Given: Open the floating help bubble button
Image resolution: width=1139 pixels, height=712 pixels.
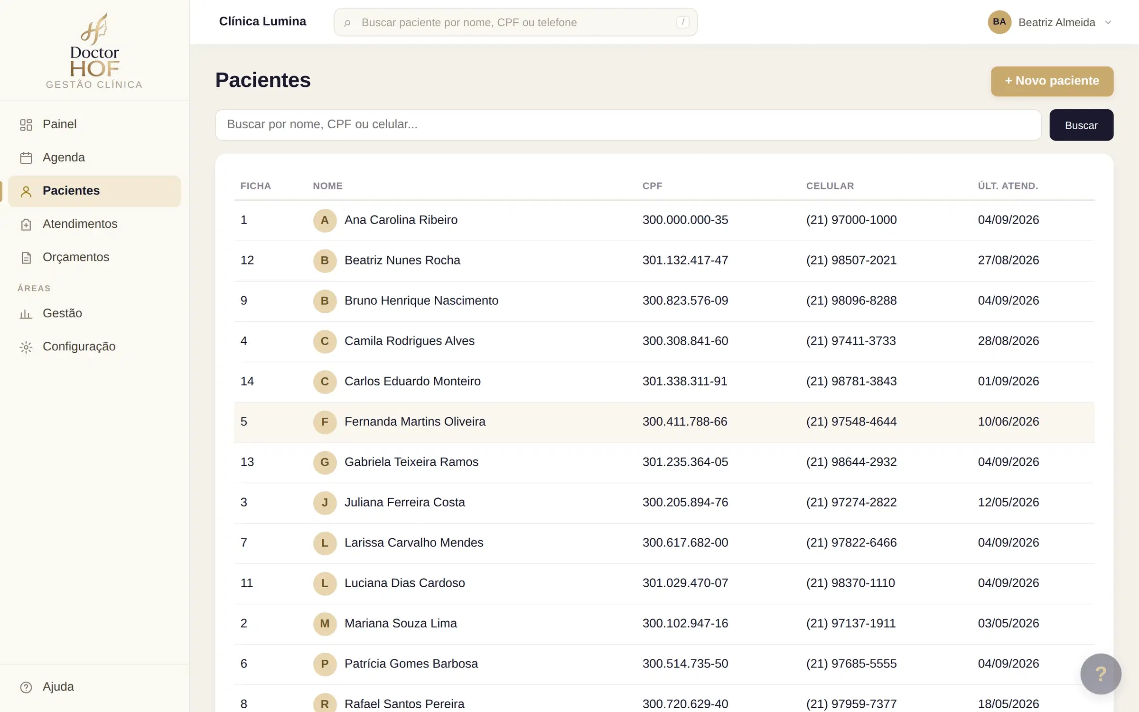Looking at the screenshot, I should tap(1101, 674).
